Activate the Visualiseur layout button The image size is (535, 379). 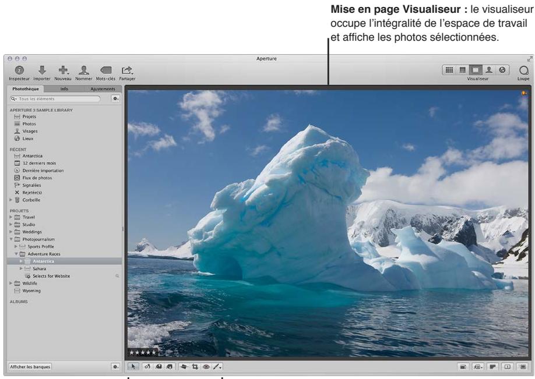476,70
